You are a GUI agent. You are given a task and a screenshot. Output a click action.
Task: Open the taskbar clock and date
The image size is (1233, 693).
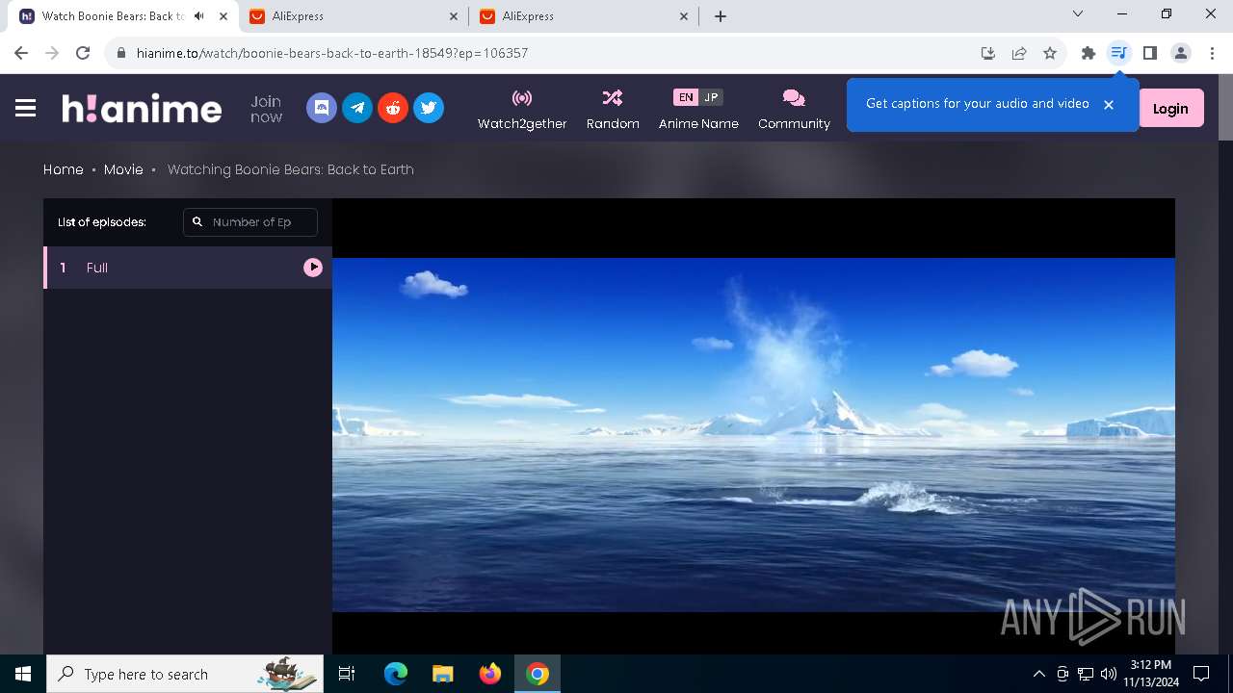[x=1151, y=674]
